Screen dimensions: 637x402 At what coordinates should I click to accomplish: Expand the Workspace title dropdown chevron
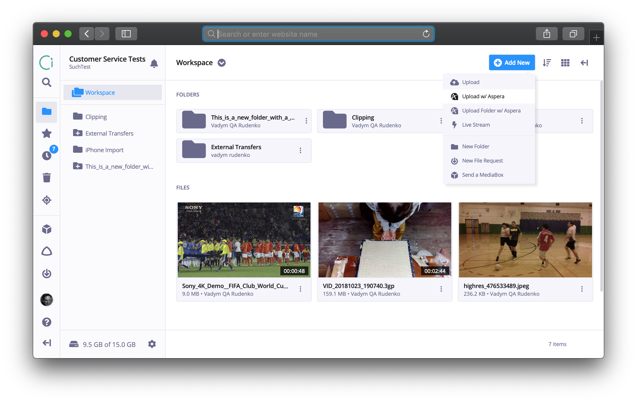coord(222,63)
